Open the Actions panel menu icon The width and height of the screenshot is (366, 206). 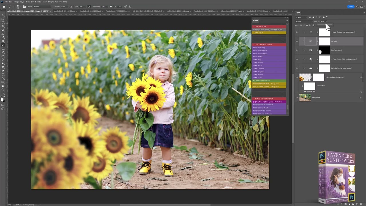[x=287, y=21]
